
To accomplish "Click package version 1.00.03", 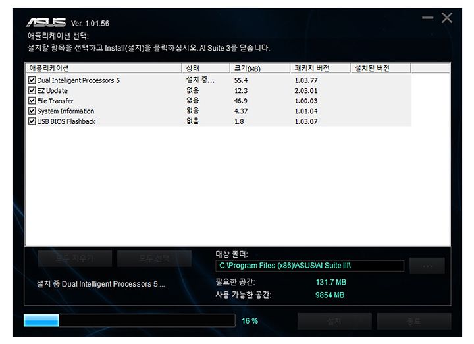I will pos(306,101).
